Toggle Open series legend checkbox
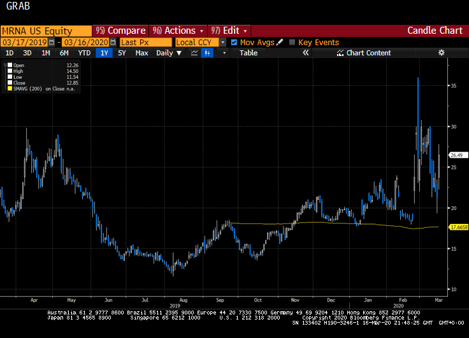The image size is (469, 338). (x=10, y=65)
